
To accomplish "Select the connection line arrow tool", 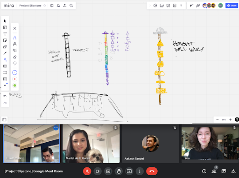I will click(5, 53).
